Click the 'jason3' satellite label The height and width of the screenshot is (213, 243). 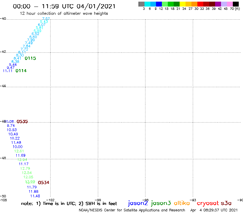pyautogui.click(x=161, y=203)
